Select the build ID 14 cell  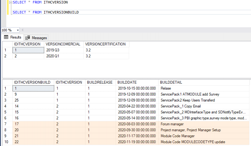(33, 106)
